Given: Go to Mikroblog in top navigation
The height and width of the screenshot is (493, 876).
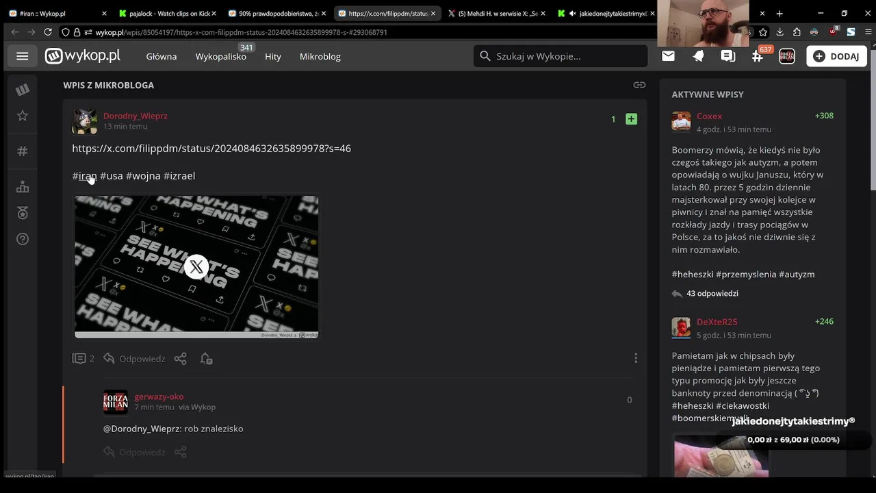Looking at the screenshot, I should (320, 56).
